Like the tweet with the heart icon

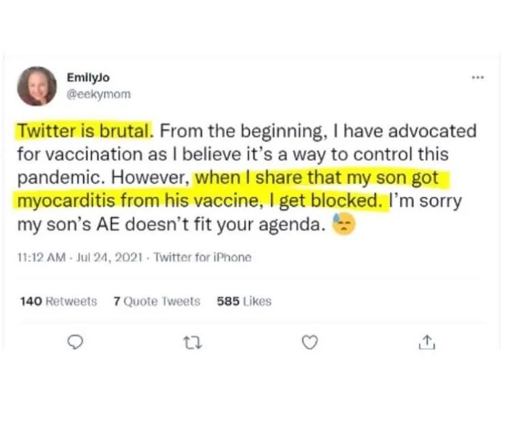[x=310, y=342]
